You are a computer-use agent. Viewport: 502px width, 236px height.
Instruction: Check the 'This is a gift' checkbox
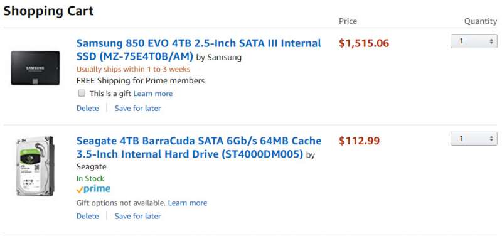point(82,93)
